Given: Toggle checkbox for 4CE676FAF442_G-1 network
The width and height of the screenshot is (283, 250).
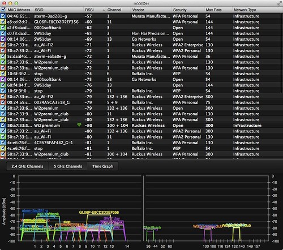Looking at the screenshot, I should pyautogui.click(x=3, y=143).
